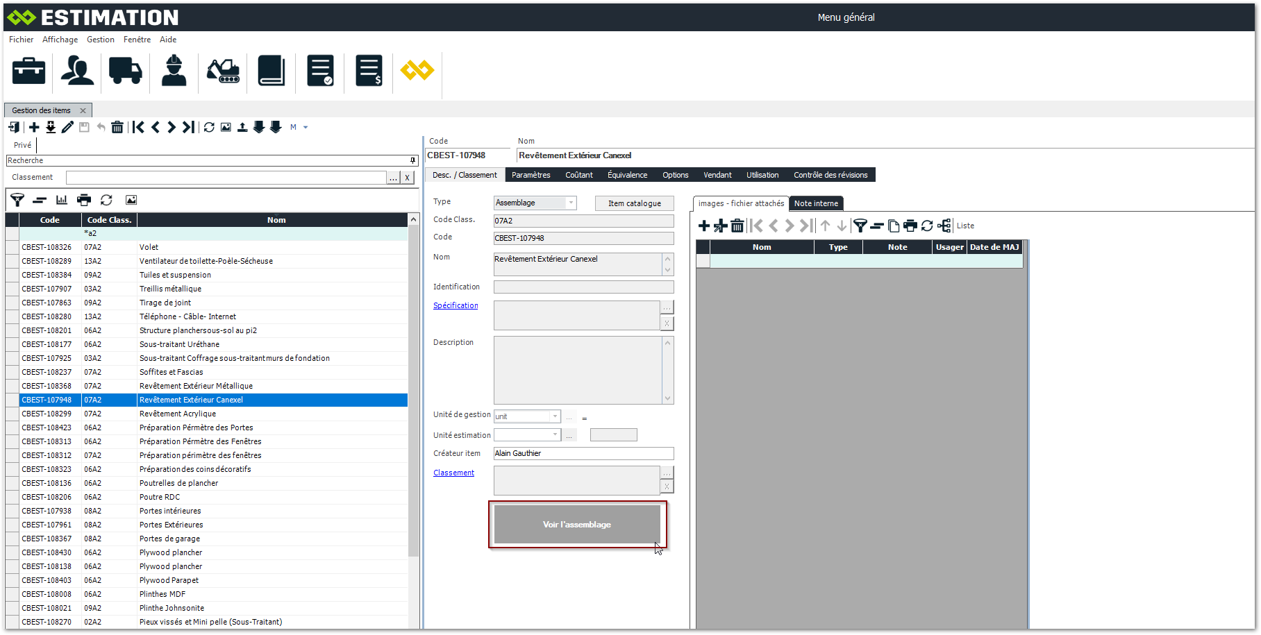Toggle the pin on the Recherche bar
1261x635 pixels.
[x=412, y=160]
